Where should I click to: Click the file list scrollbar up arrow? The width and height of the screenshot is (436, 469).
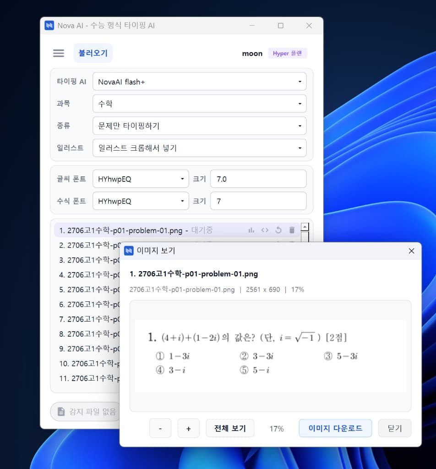pos(305,227)
